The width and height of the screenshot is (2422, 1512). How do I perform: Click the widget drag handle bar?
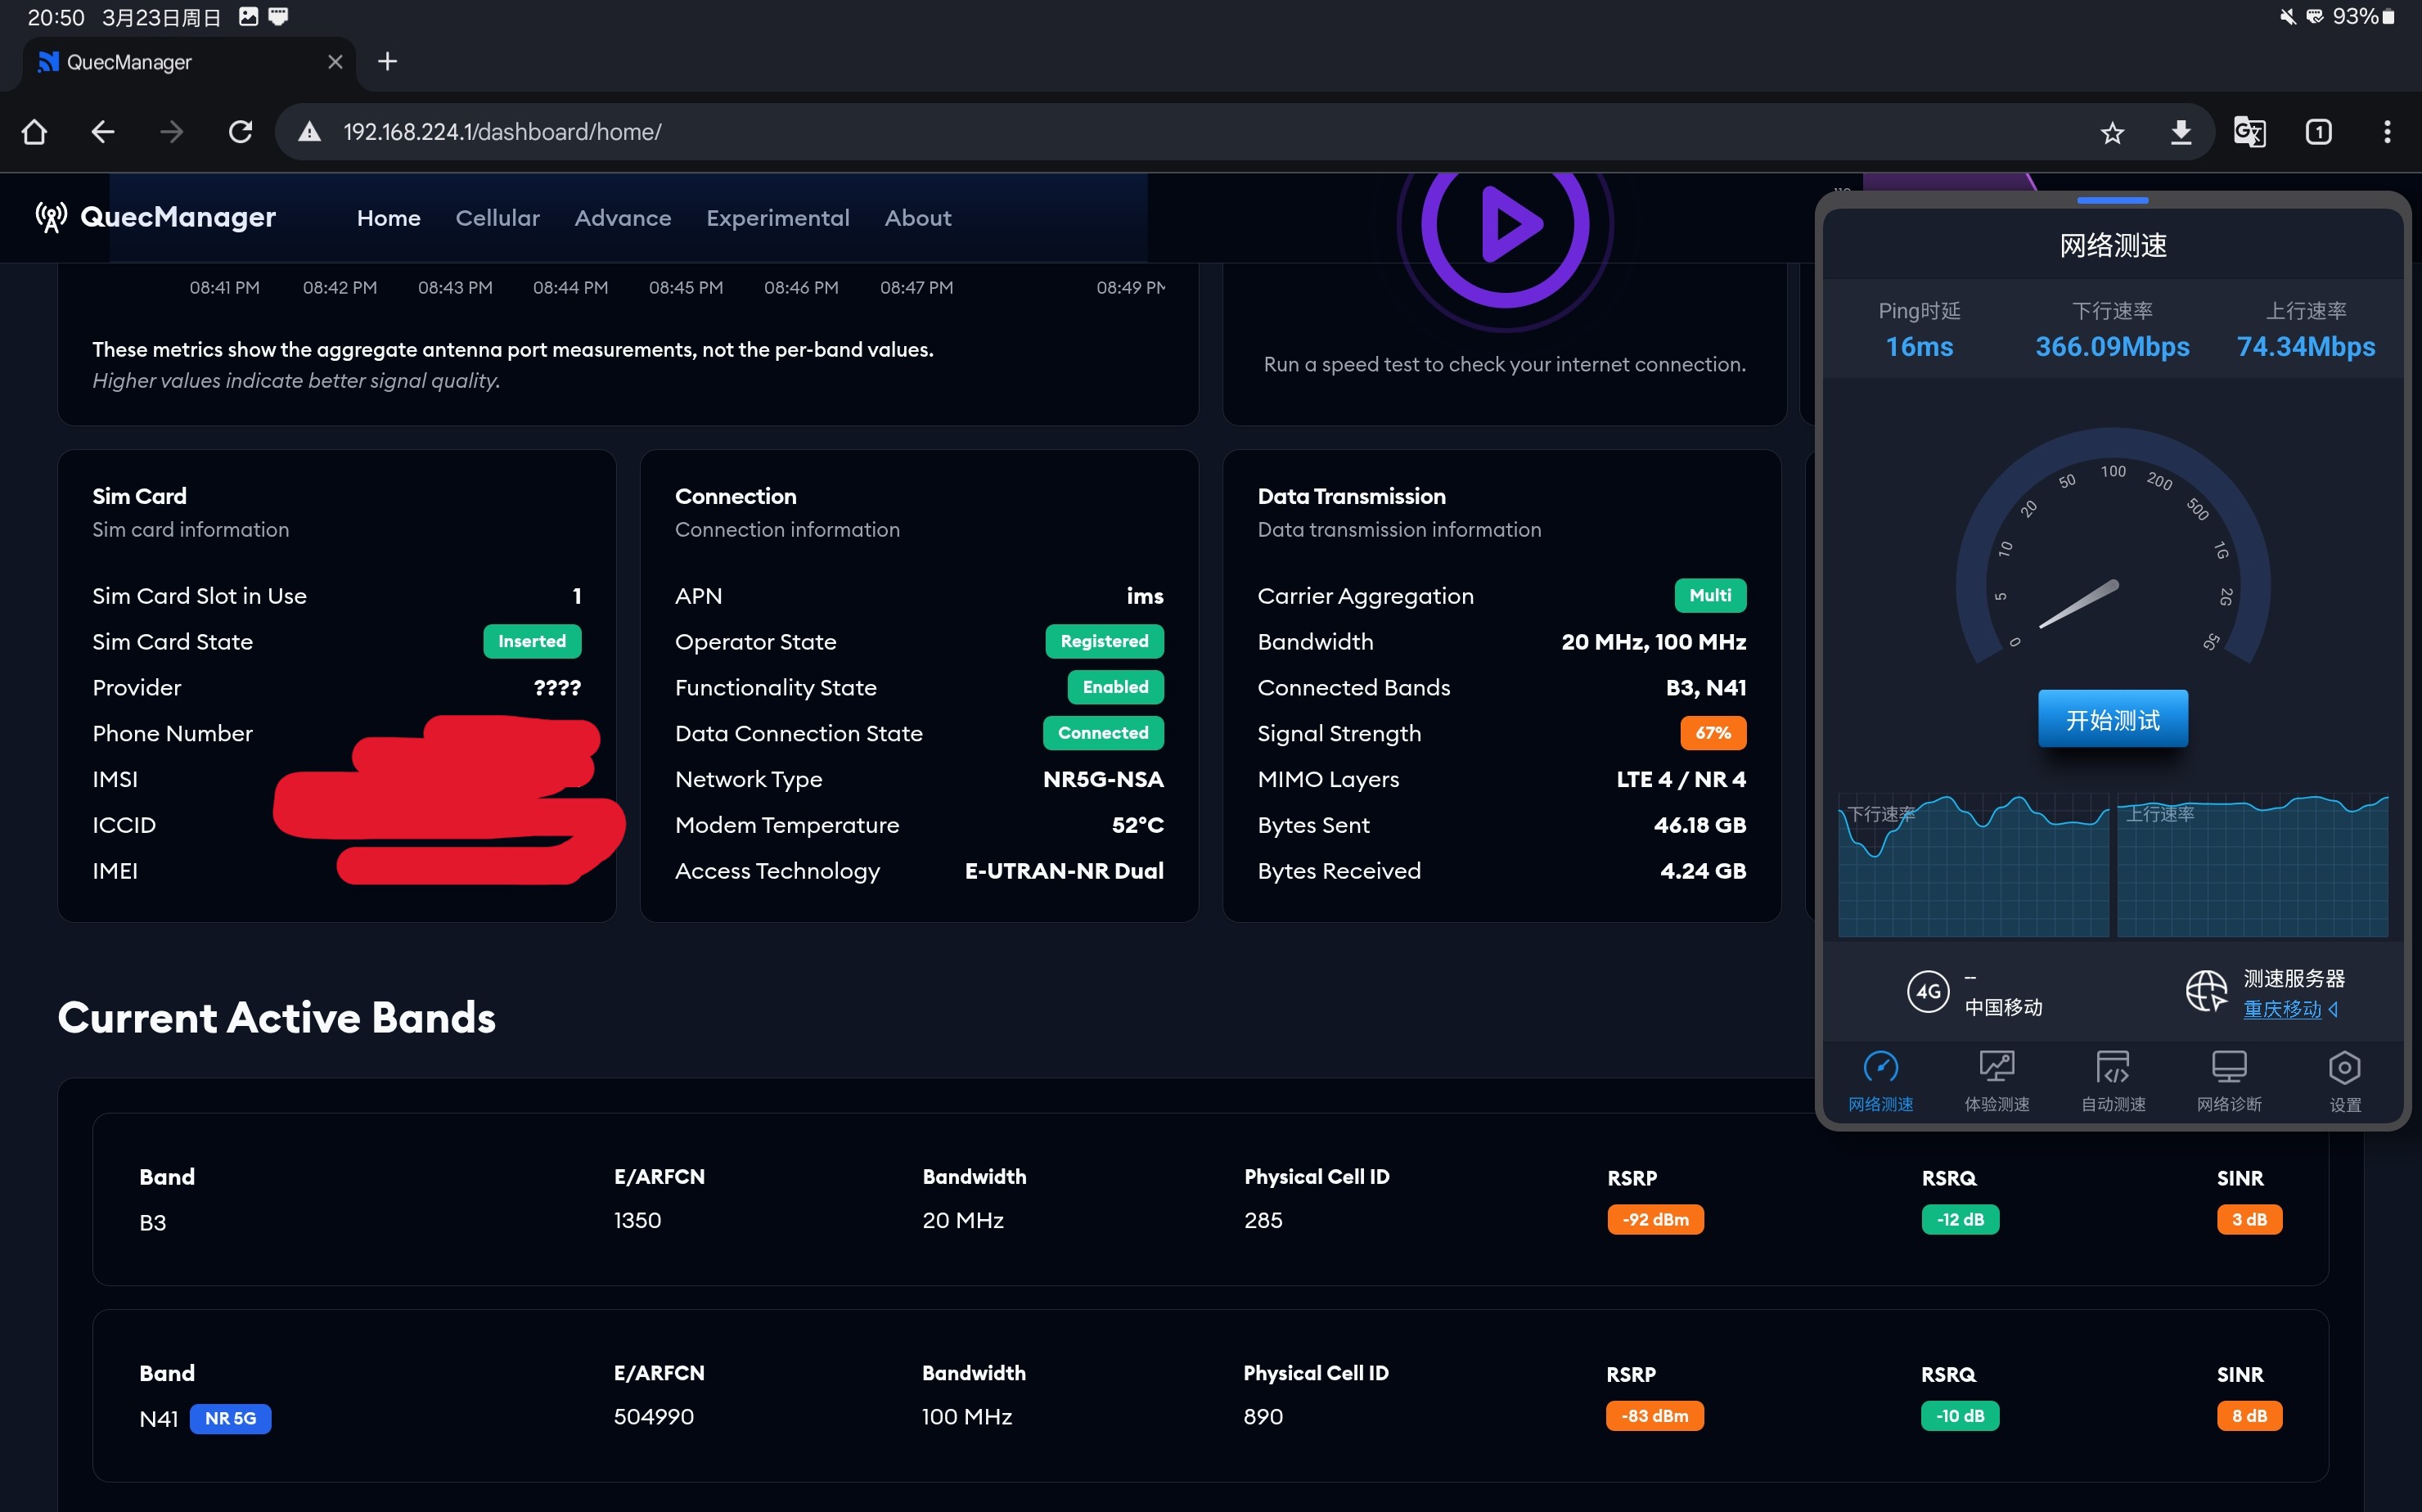point(2112,201)
